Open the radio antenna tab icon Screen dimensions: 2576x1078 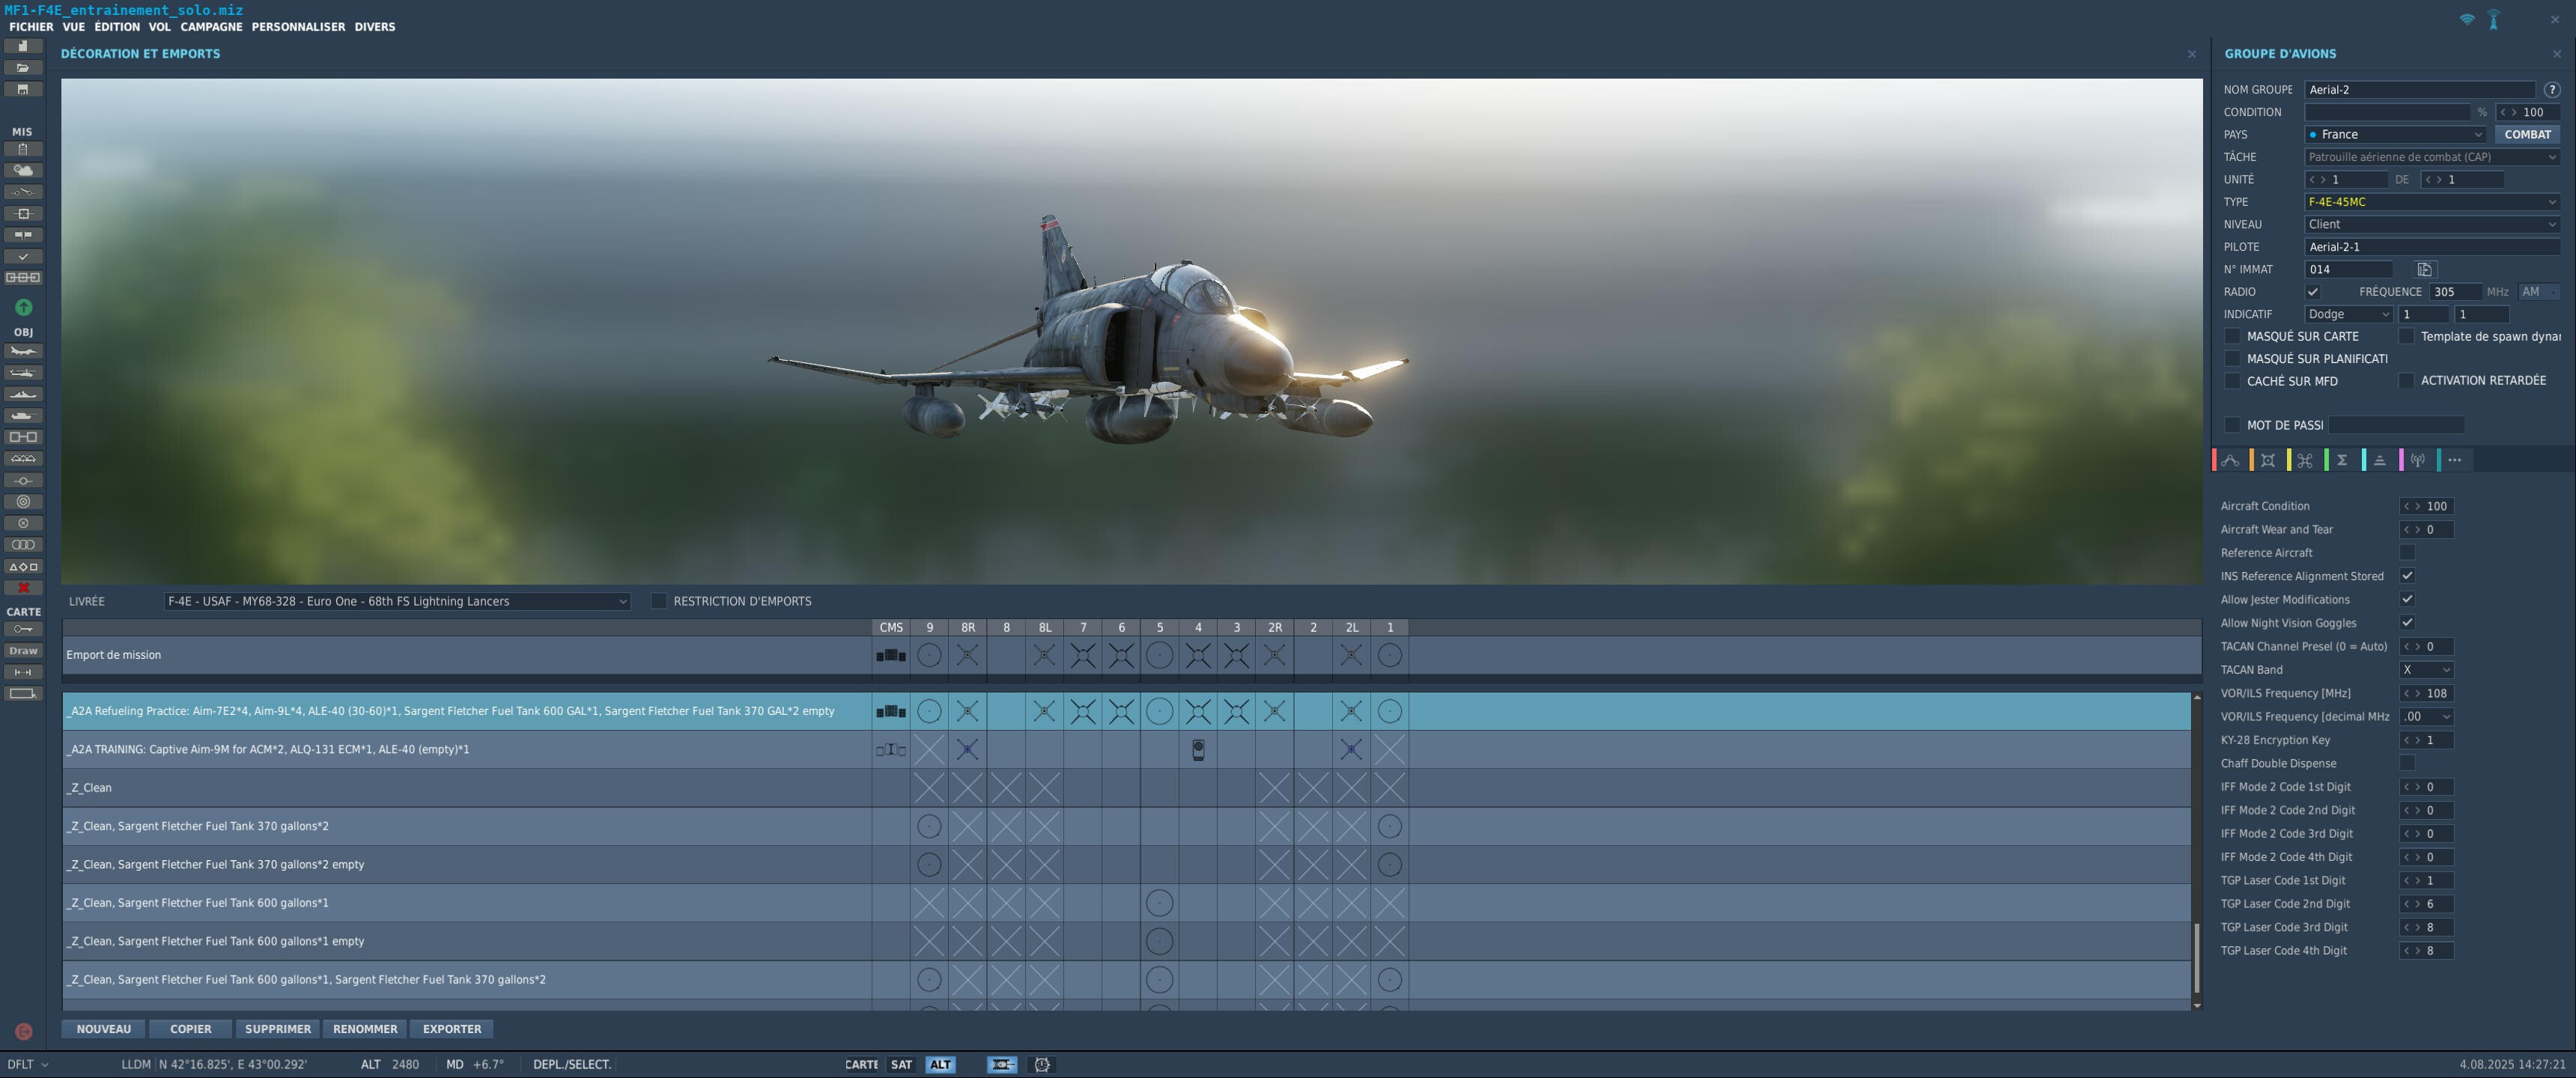coord(2417,460)
